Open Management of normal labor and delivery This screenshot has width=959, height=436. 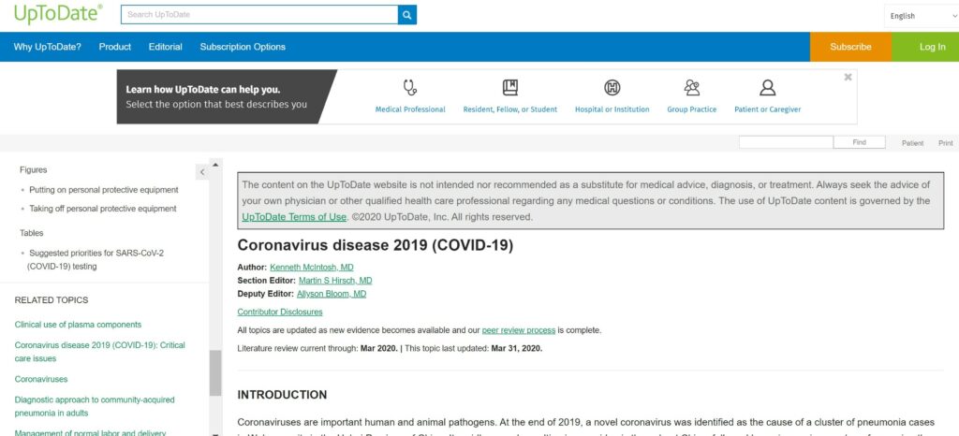[x=90, y=433]
